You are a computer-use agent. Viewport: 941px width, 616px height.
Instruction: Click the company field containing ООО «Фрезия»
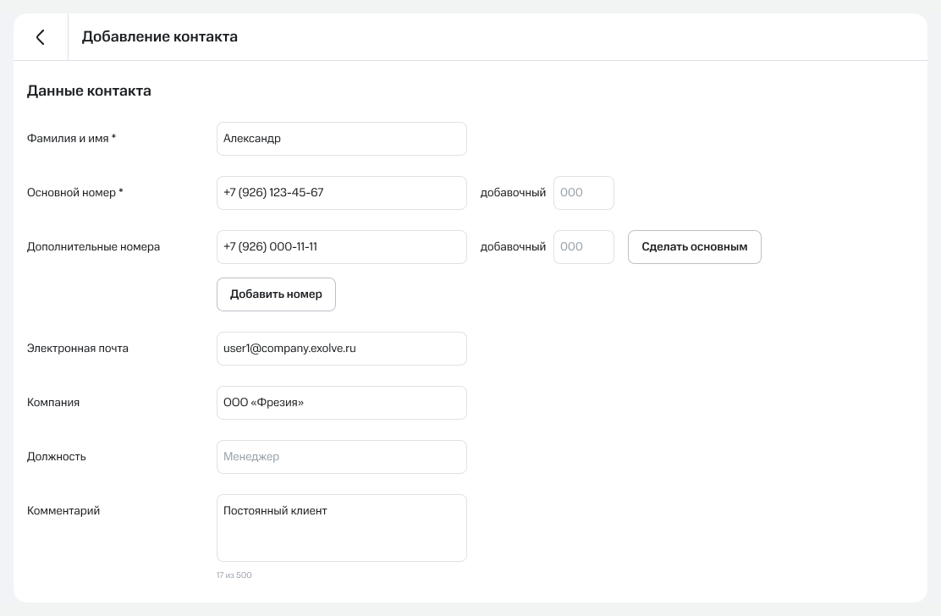coord(341,403)
